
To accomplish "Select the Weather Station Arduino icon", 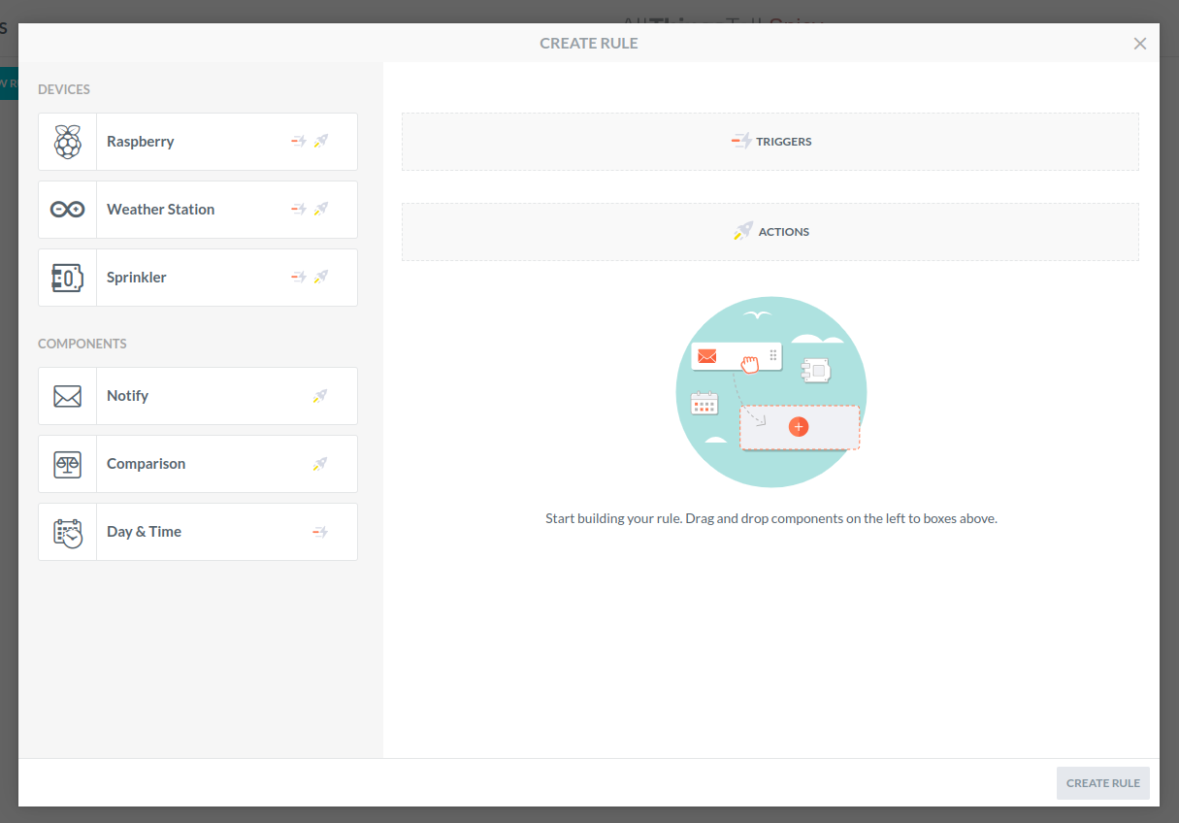I will click(67, 210).
